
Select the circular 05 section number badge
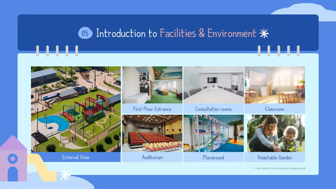(85, 33)
